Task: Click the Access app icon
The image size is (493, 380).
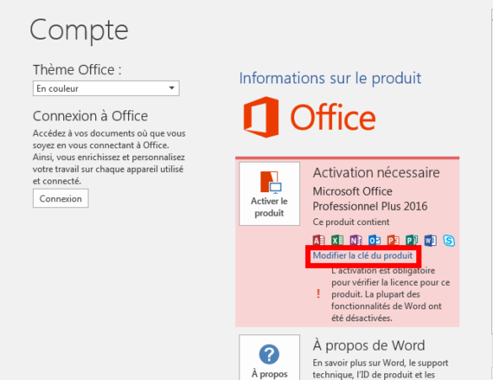Action: pos(319,240)
